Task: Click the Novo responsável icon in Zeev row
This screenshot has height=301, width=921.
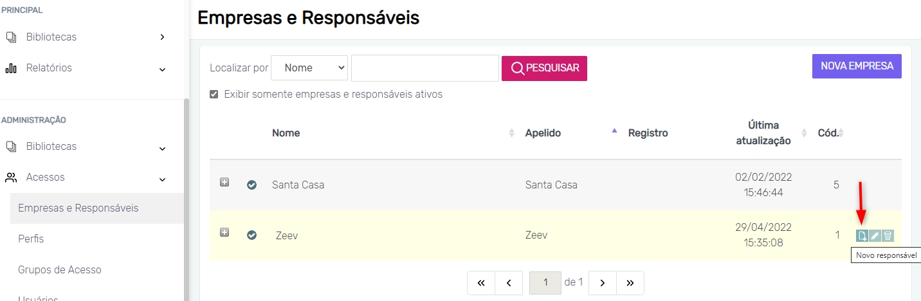Action: coord(862,235)
